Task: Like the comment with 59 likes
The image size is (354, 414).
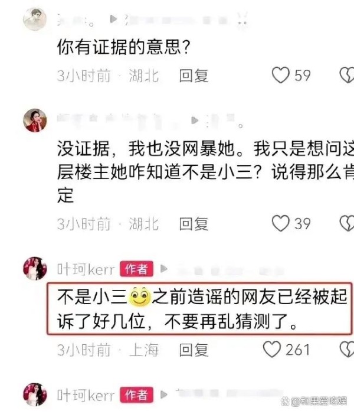Action: [x=281, y=75]
